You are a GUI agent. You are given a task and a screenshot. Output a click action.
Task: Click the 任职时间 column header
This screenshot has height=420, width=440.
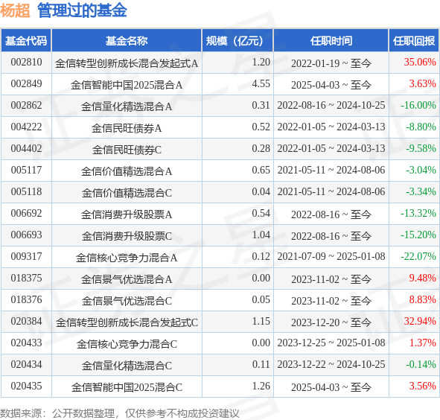click(331, 41)
